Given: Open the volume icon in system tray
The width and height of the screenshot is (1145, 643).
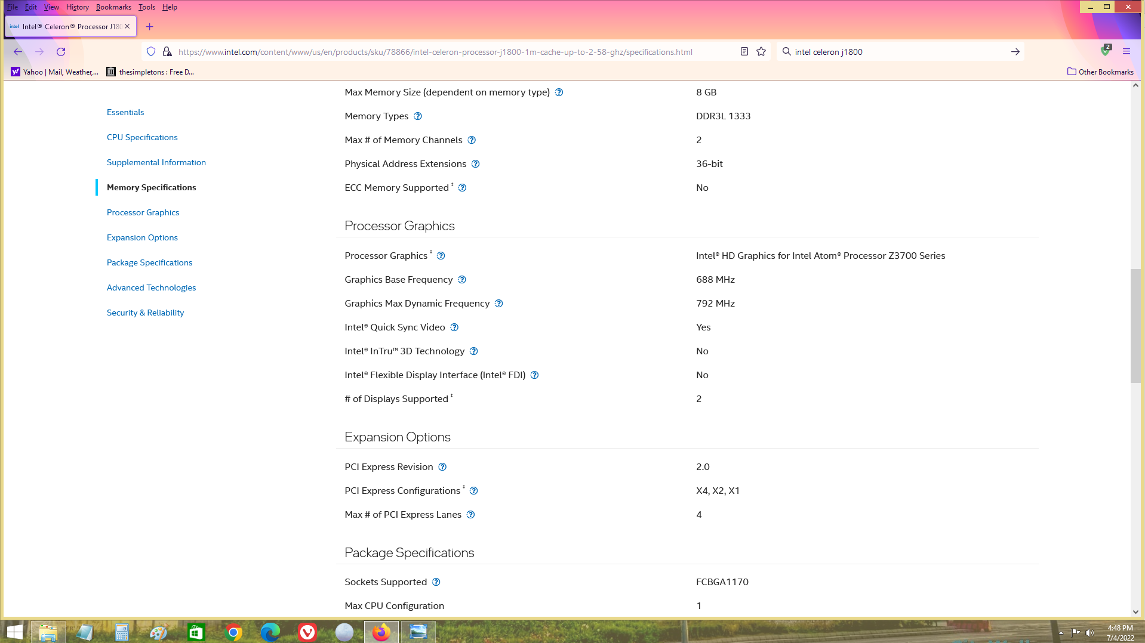Looking at the screenshot, I should pyautogui.click(x=1089, y=633).
